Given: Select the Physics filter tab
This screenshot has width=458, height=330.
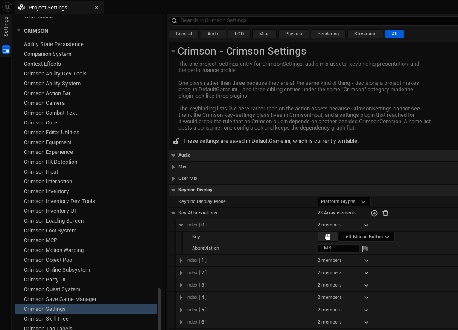Looking at the screenshot, I should click(x=294, y=34).
